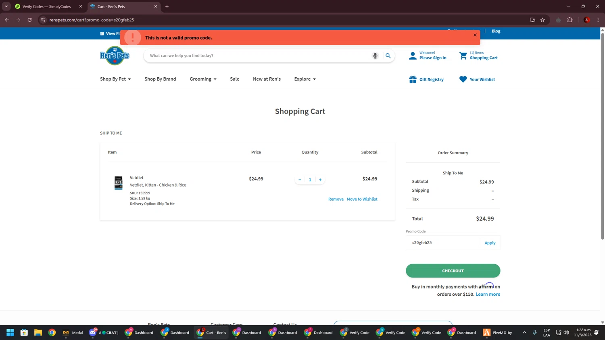
Task: Open the Chrome profile avatar
Action: [587, 20]
